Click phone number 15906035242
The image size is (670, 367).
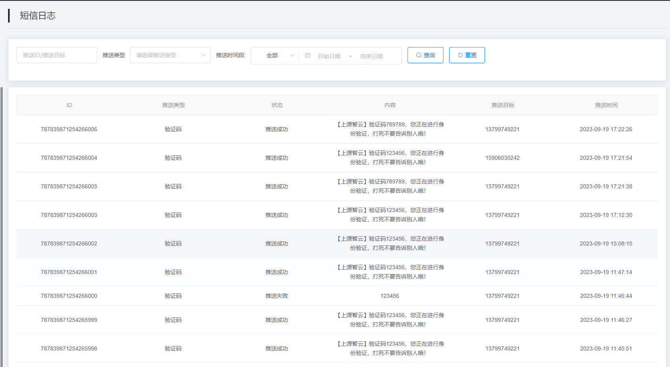pos(502,158)
